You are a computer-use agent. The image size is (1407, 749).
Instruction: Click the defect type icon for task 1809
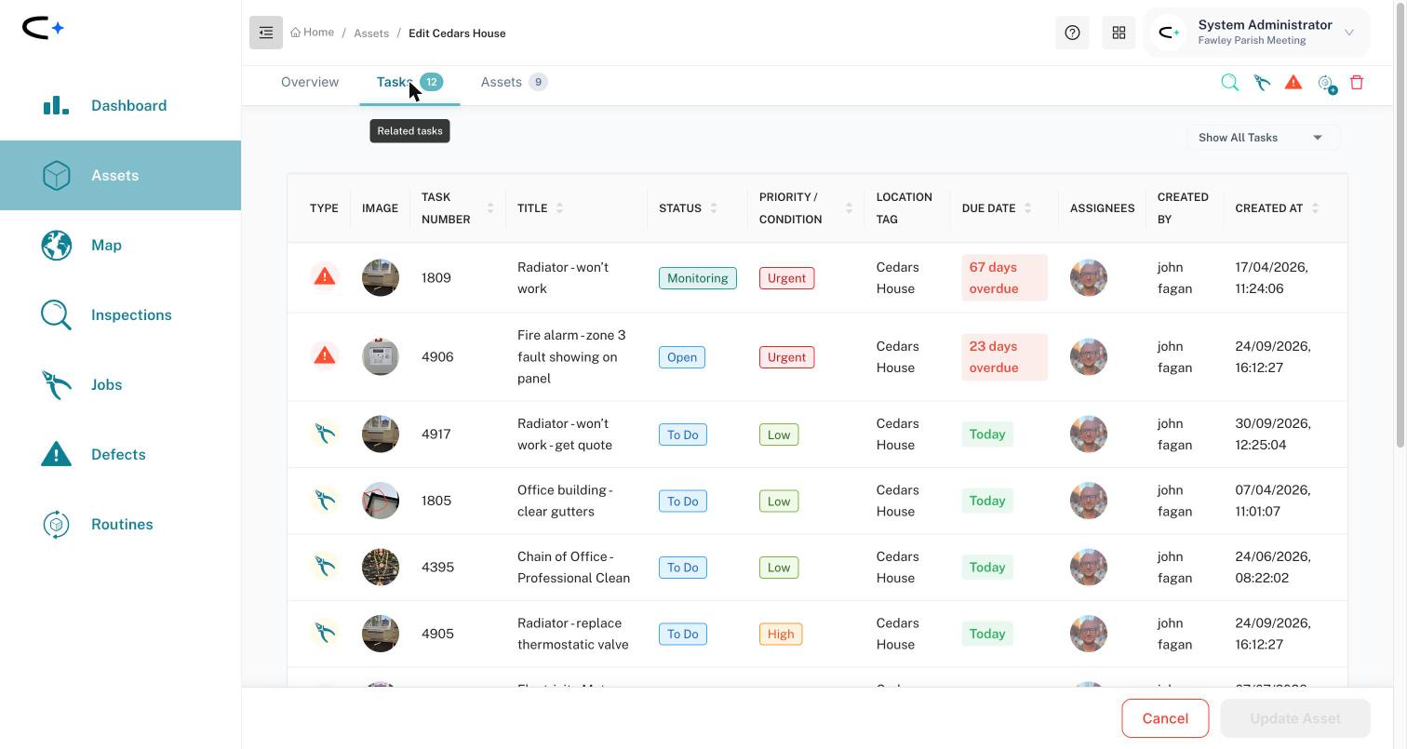[x=325, y=276]
